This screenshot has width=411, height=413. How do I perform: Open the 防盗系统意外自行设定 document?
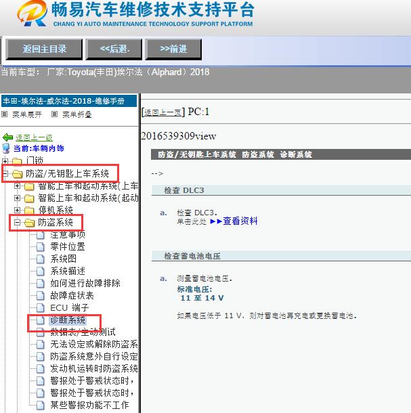click(94, 356)
